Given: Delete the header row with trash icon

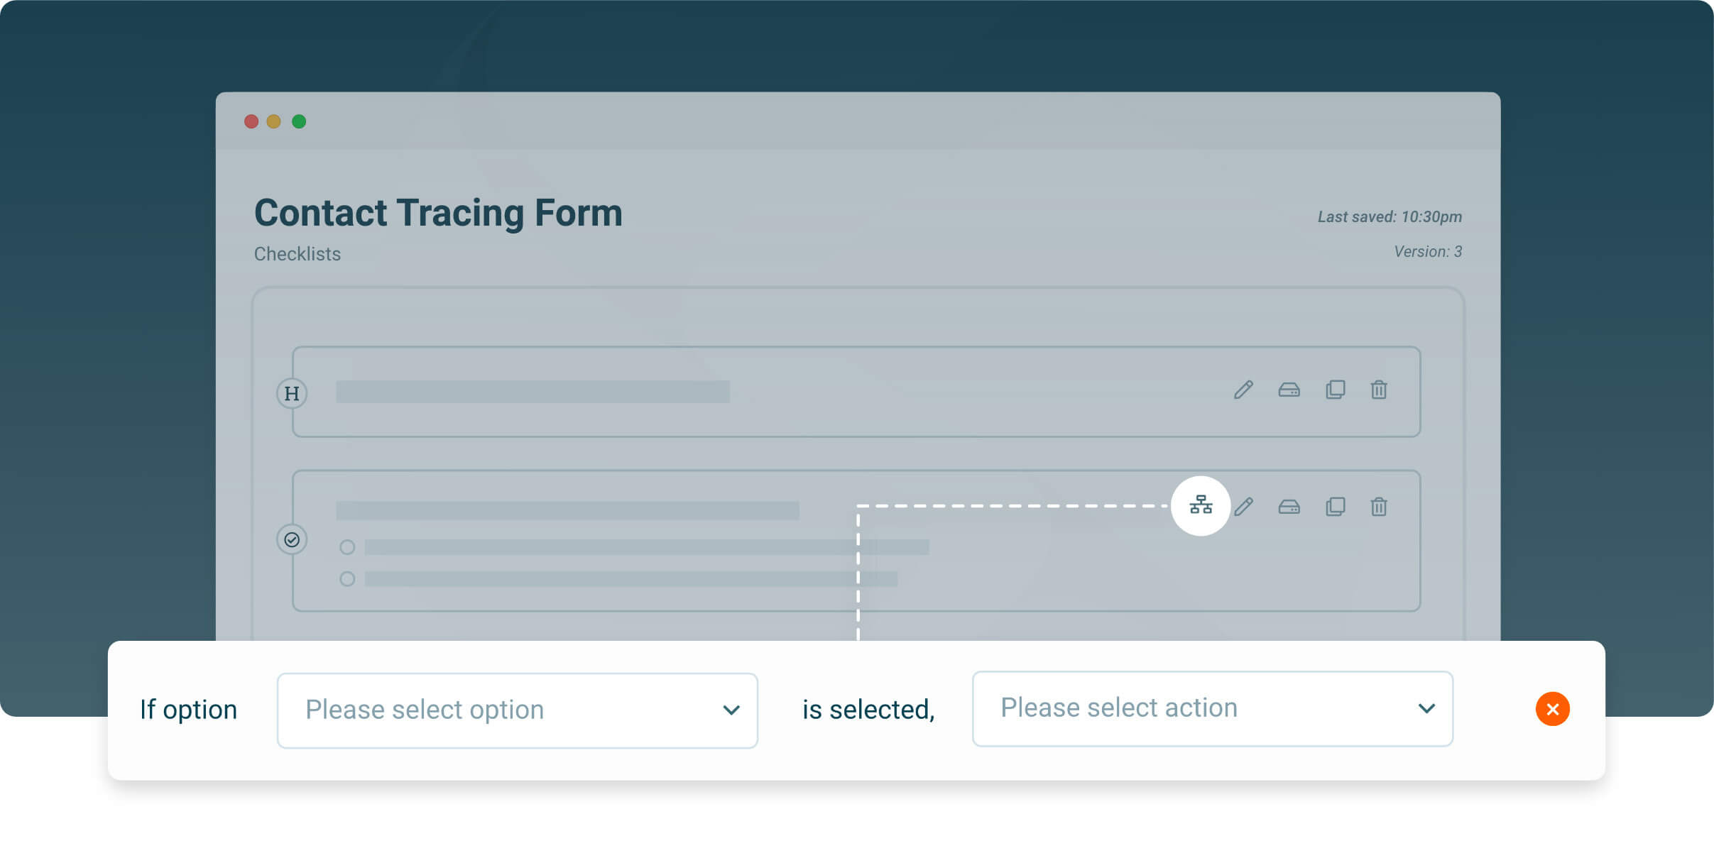Looking at the screenshot, I should (x=1379, y=390).
